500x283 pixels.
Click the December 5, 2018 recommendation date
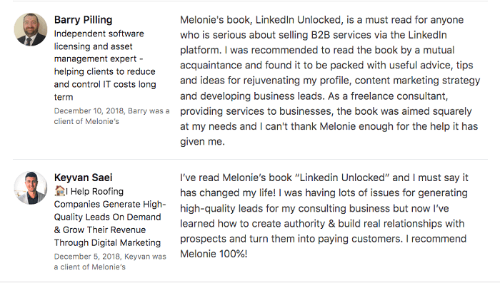pyautogui.click(x=87, y=256)
